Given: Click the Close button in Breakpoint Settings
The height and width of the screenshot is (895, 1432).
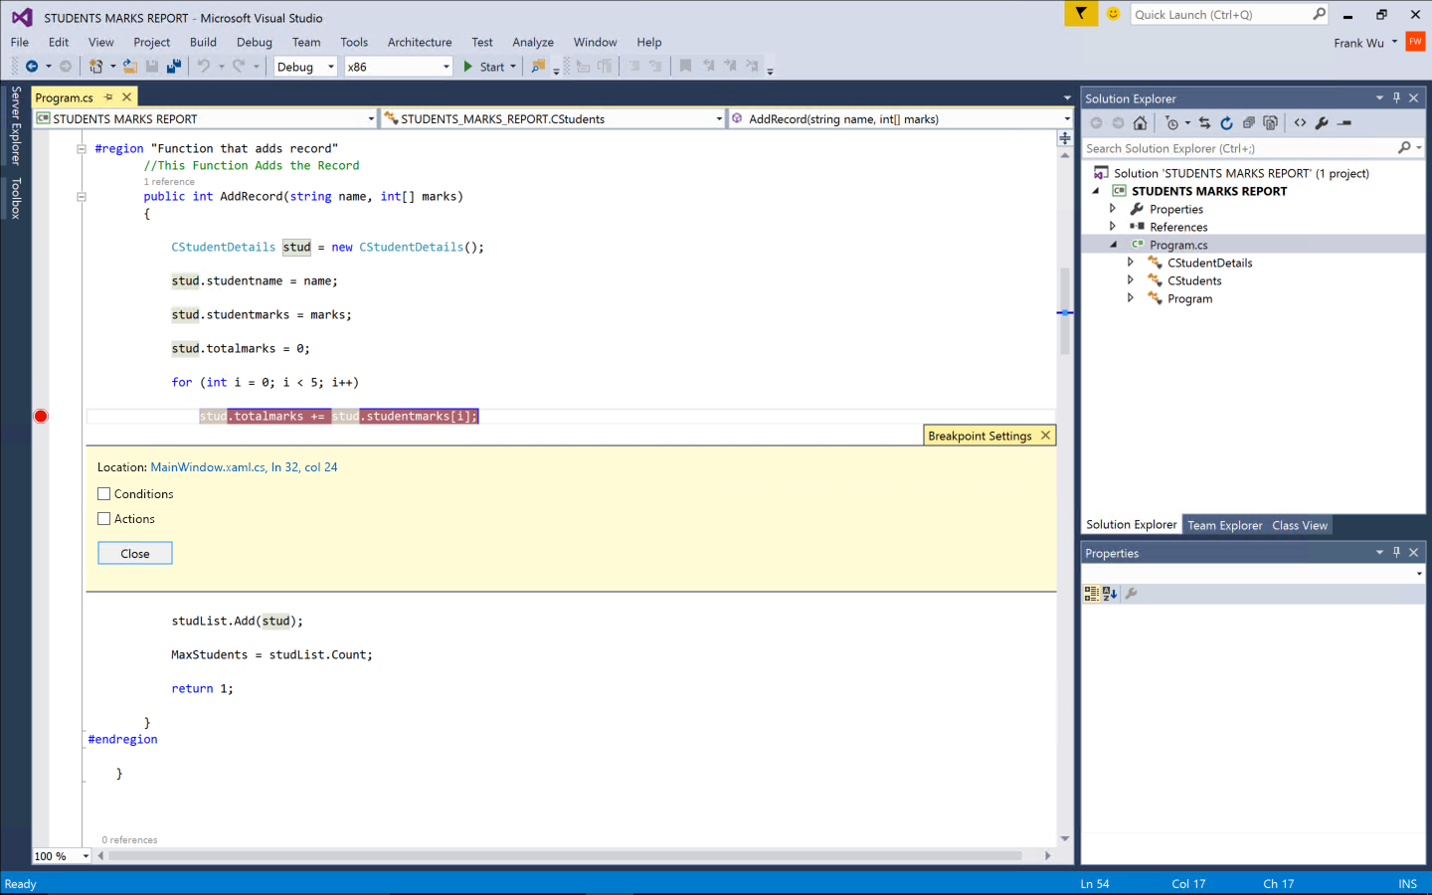Looking at the screenshot, I should (x=135, y=554).
